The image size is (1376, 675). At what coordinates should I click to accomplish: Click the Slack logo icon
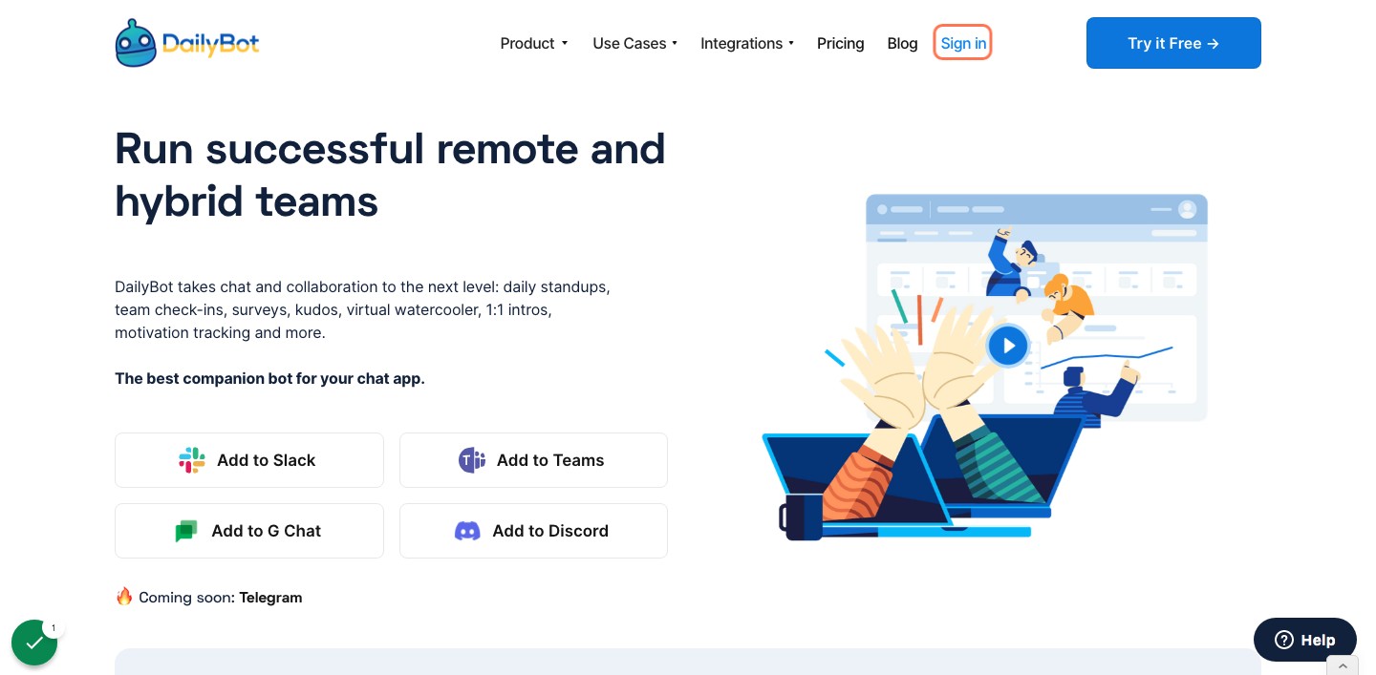click(192, 460)
